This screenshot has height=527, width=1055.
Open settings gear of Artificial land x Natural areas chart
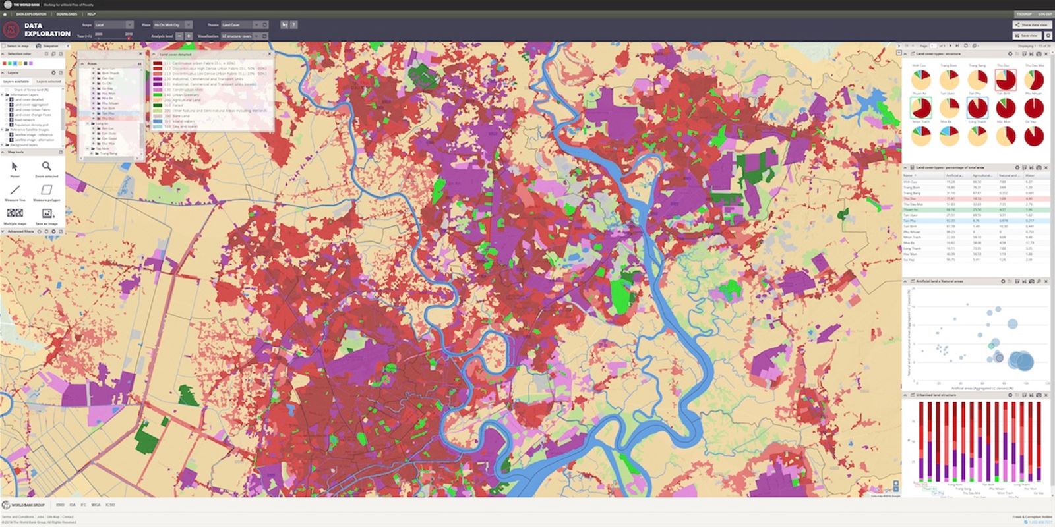tap(1003, 281)
